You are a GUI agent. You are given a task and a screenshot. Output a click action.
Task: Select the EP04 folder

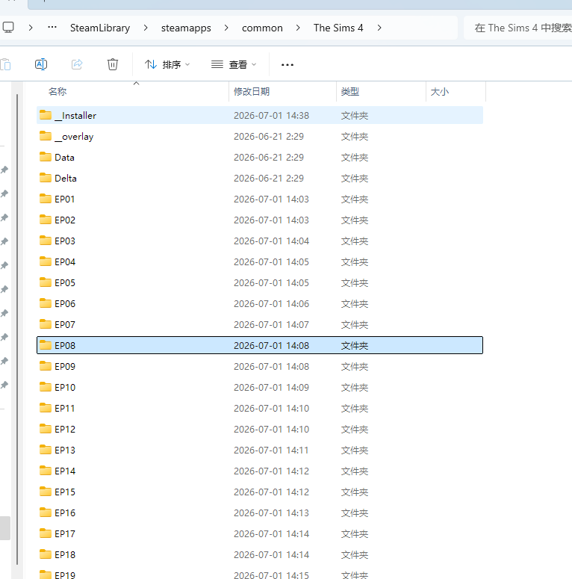260,261
